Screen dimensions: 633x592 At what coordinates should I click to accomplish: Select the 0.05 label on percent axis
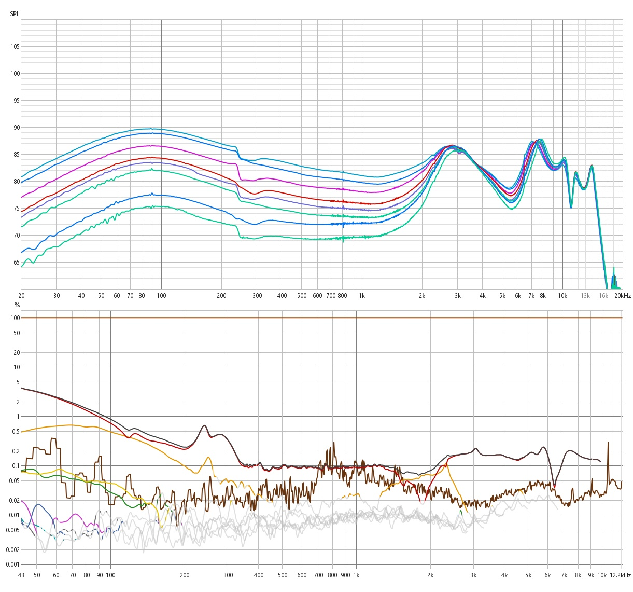pyautogui.click(x=14, y=481)
